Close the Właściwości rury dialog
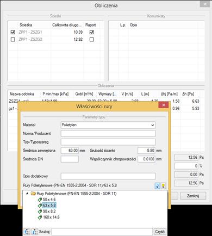The height and width of the screenshot is (236, 212). coord(164,105)
